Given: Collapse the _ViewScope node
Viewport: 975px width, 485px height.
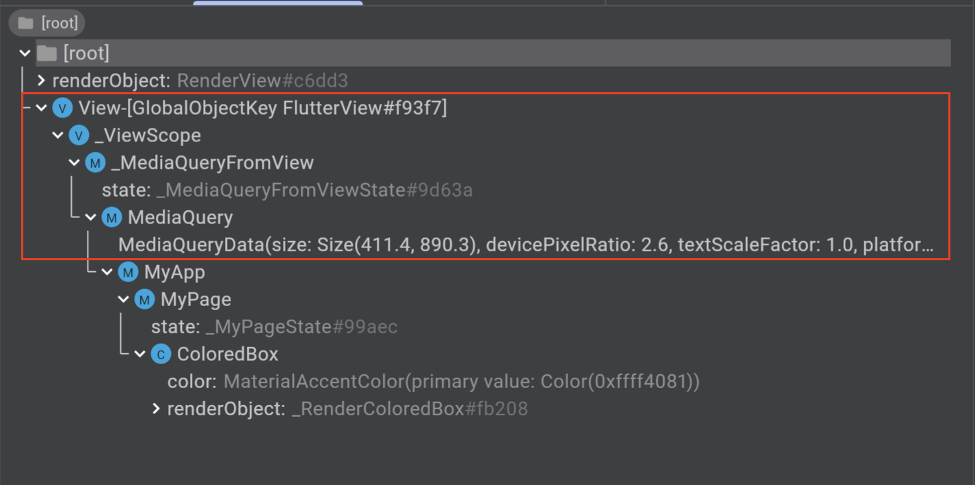Looking at the screenshot, I should point(58,135).
